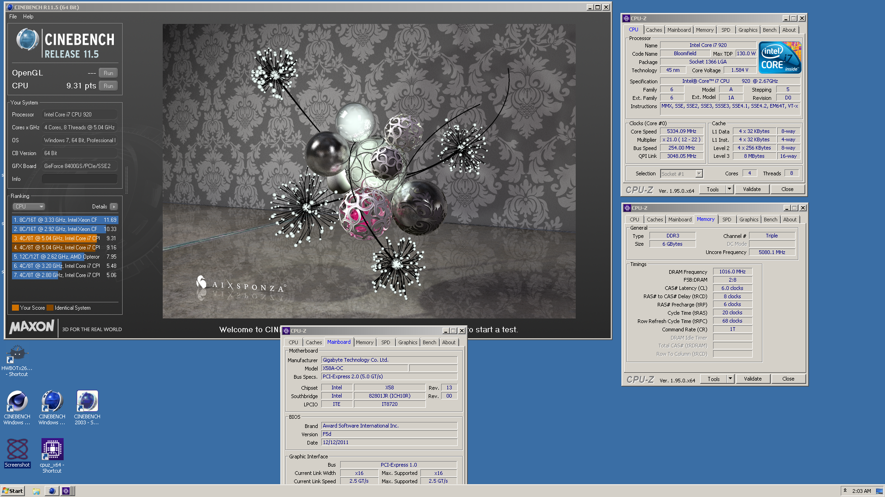
Task: Click the tray network status icon
Action: coord(879,491)
